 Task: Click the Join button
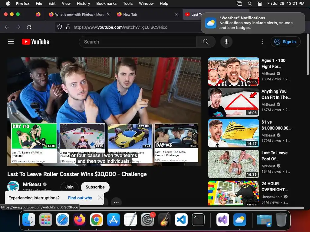point(69,187)
